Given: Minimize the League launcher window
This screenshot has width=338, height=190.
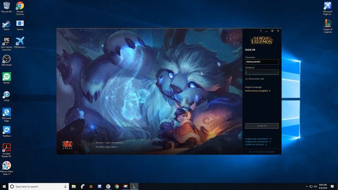Looking at the screenshot, I should 267,31.
